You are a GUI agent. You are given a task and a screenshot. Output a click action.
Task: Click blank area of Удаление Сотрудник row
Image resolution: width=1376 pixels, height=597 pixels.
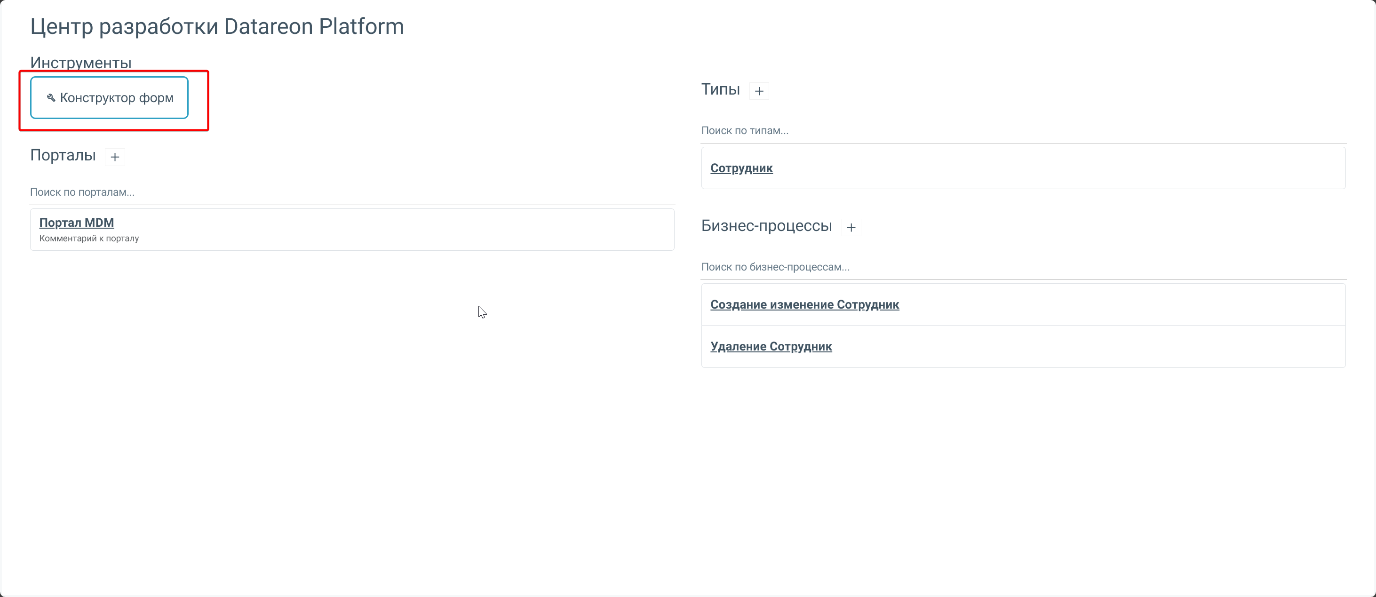pos(1068,347)
